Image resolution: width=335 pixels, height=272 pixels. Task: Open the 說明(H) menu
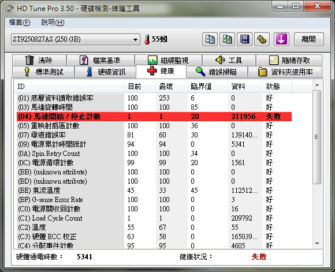tap(53, 23)
